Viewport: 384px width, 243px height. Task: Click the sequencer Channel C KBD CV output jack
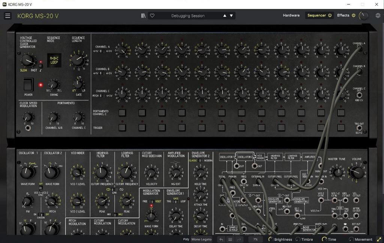[x=359, y=95]
